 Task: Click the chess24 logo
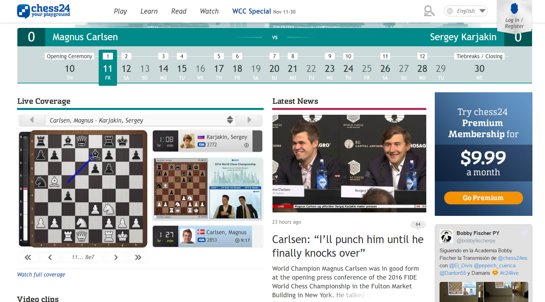coord(44,11)
